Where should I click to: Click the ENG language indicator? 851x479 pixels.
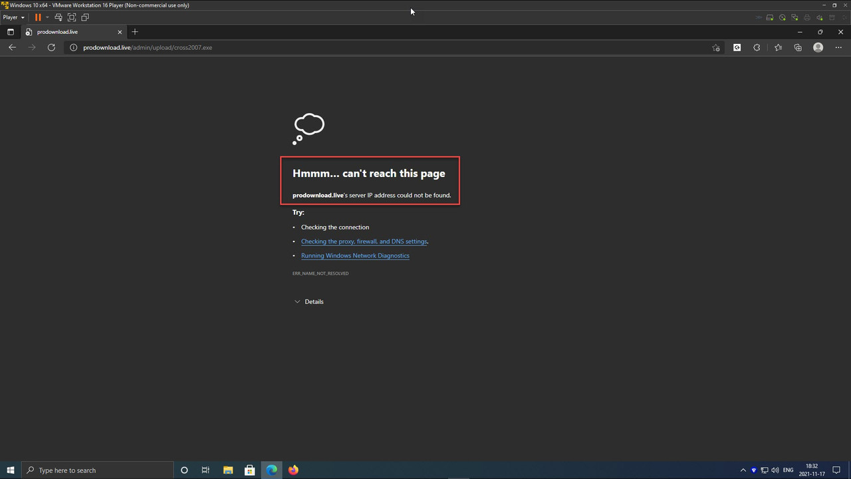(x=789, y=470)
